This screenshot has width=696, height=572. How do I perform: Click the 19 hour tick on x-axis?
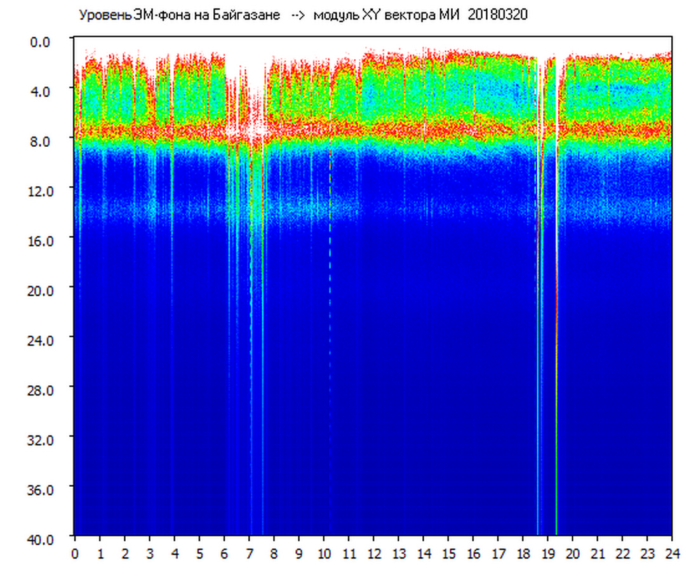tap(547, 554)
